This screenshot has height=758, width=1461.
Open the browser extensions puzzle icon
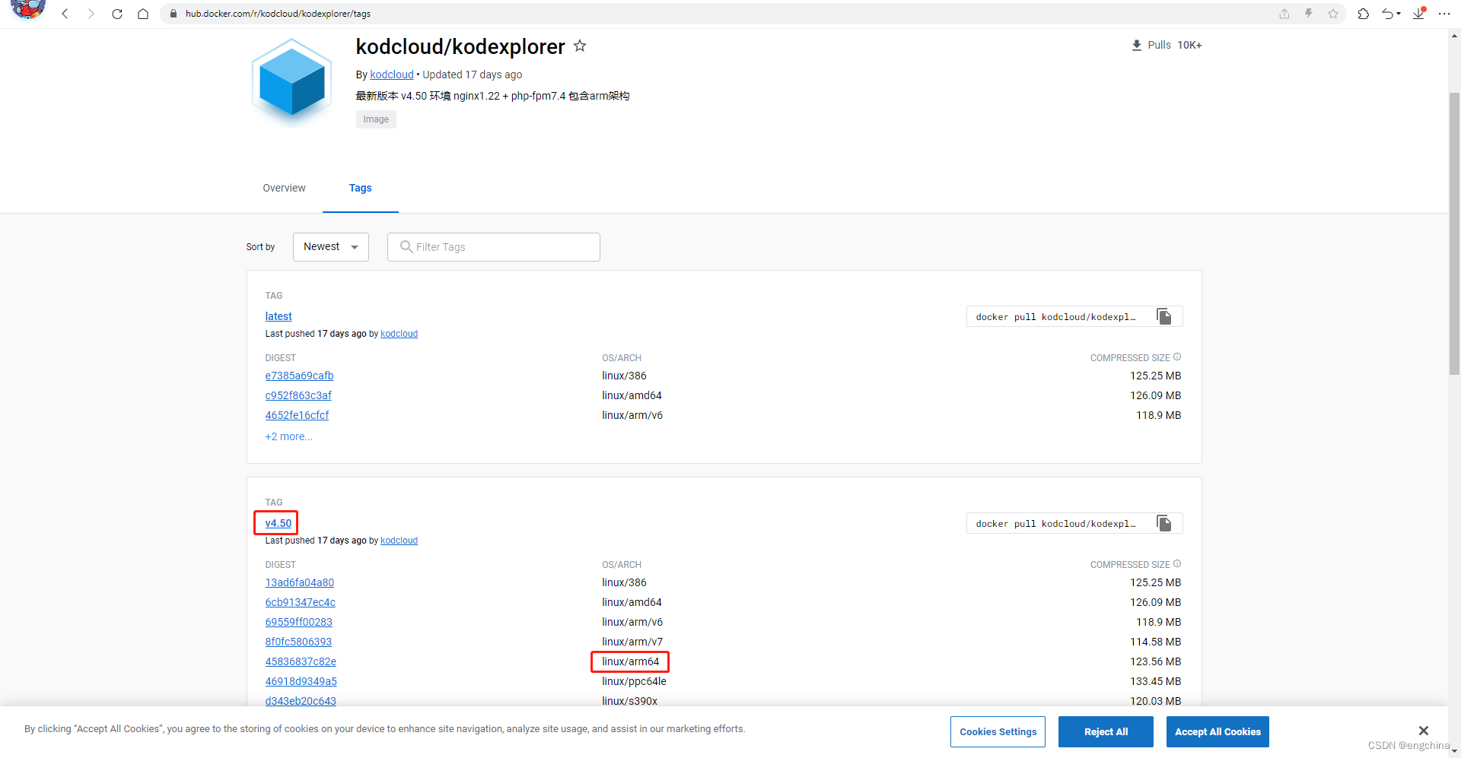tap(1364, 14)
